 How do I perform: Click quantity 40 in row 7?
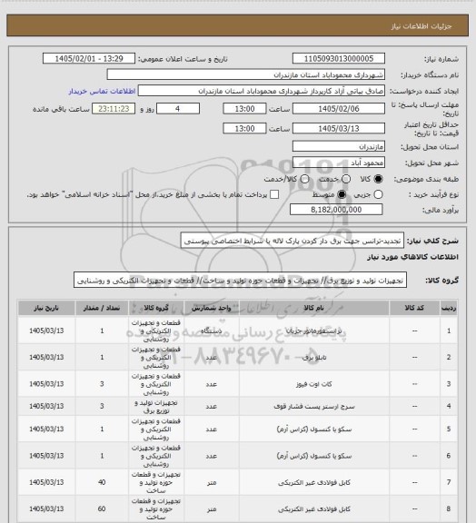click(102, 482)
